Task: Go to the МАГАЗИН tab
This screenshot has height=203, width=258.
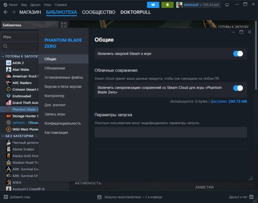Action: pos(30,12)
